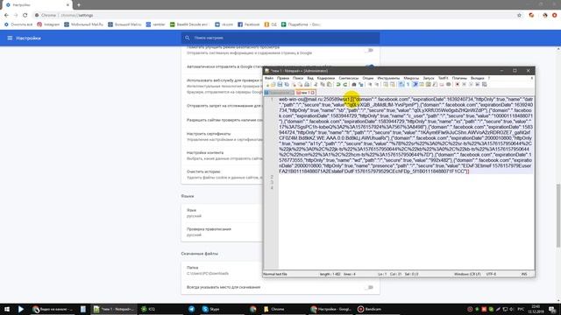Open the rambler bookmark
The image size is (561, 315).
pos(156,24)
